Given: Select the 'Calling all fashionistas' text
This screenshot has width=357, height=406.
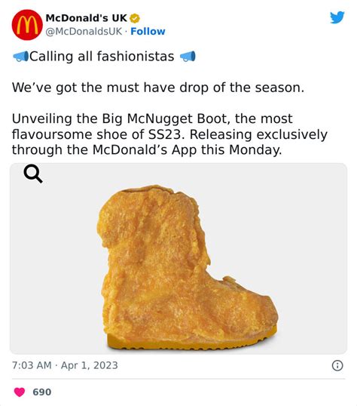Looking at the screenshot, I should pos(102,57).
